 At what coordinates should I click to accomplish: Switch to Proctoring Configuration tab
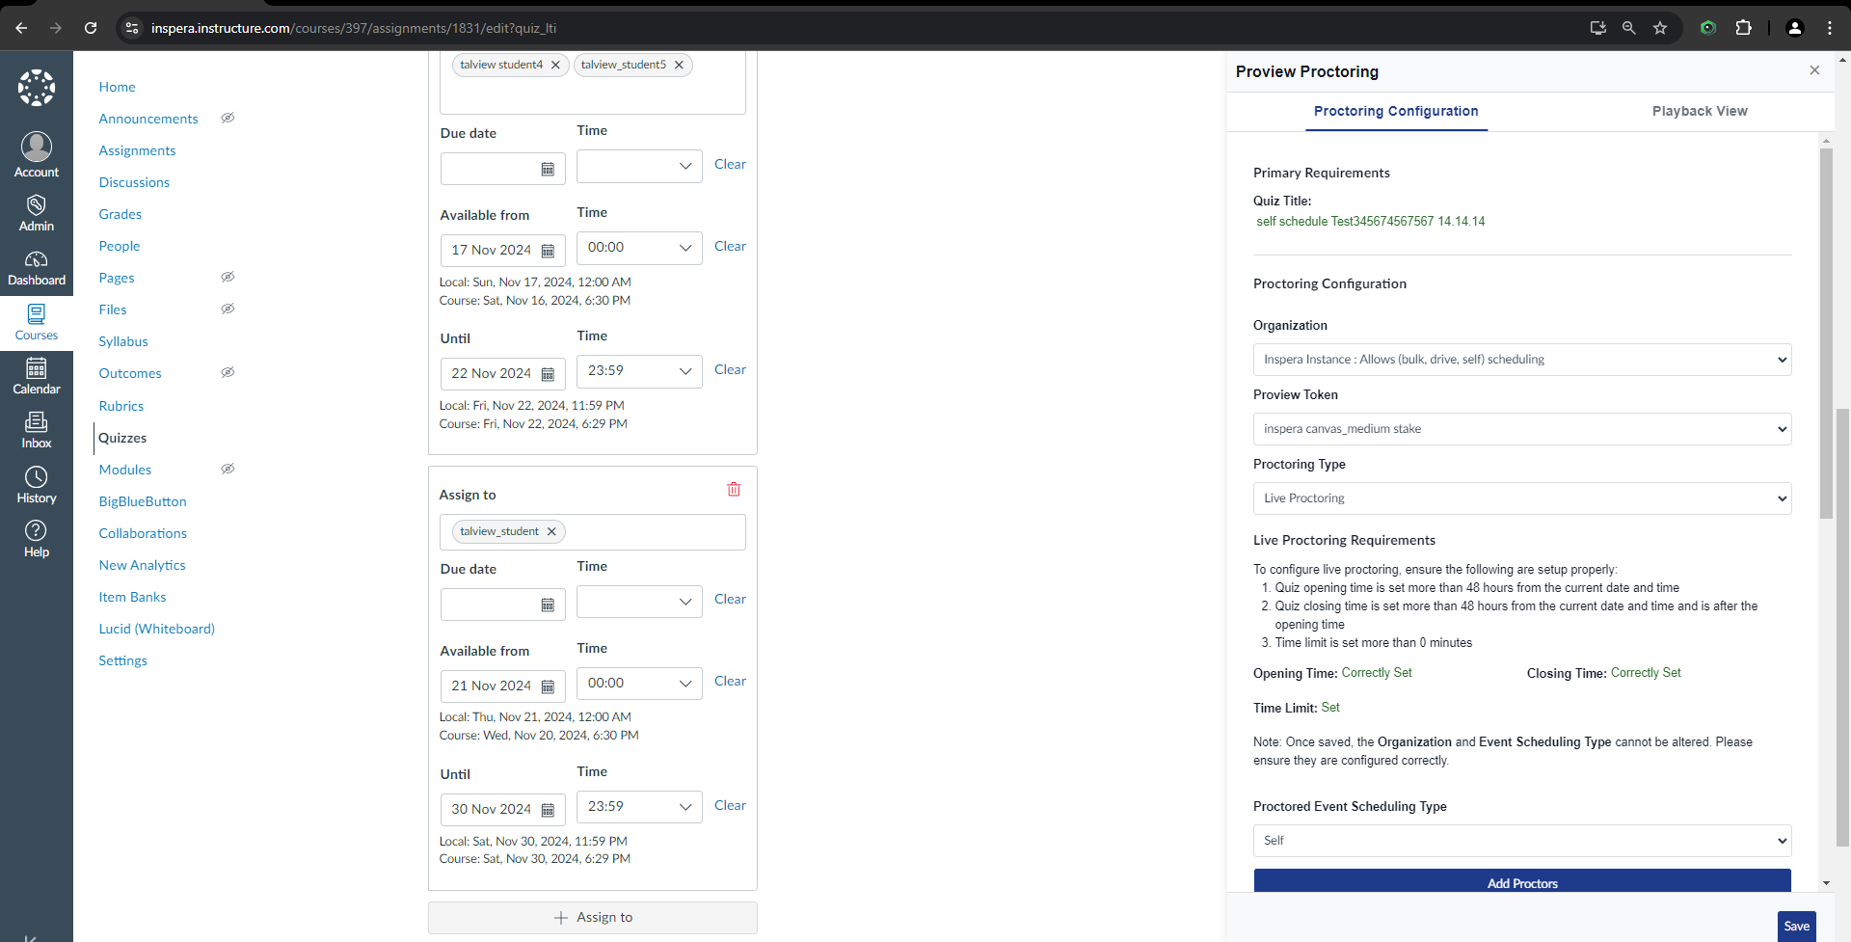click(x=1396, y=111)
